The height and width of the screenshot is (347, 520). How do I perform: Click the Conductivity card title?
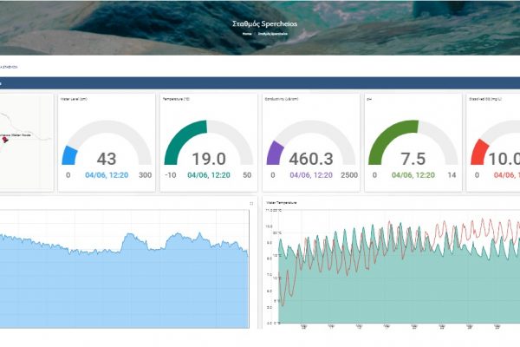(281, 99)
